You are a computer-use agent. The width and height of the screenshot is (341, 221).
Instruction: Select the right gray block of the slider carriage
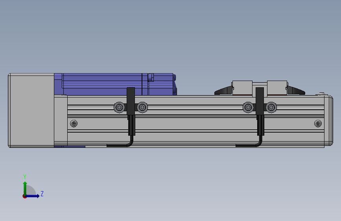click(x=277, y=88)
